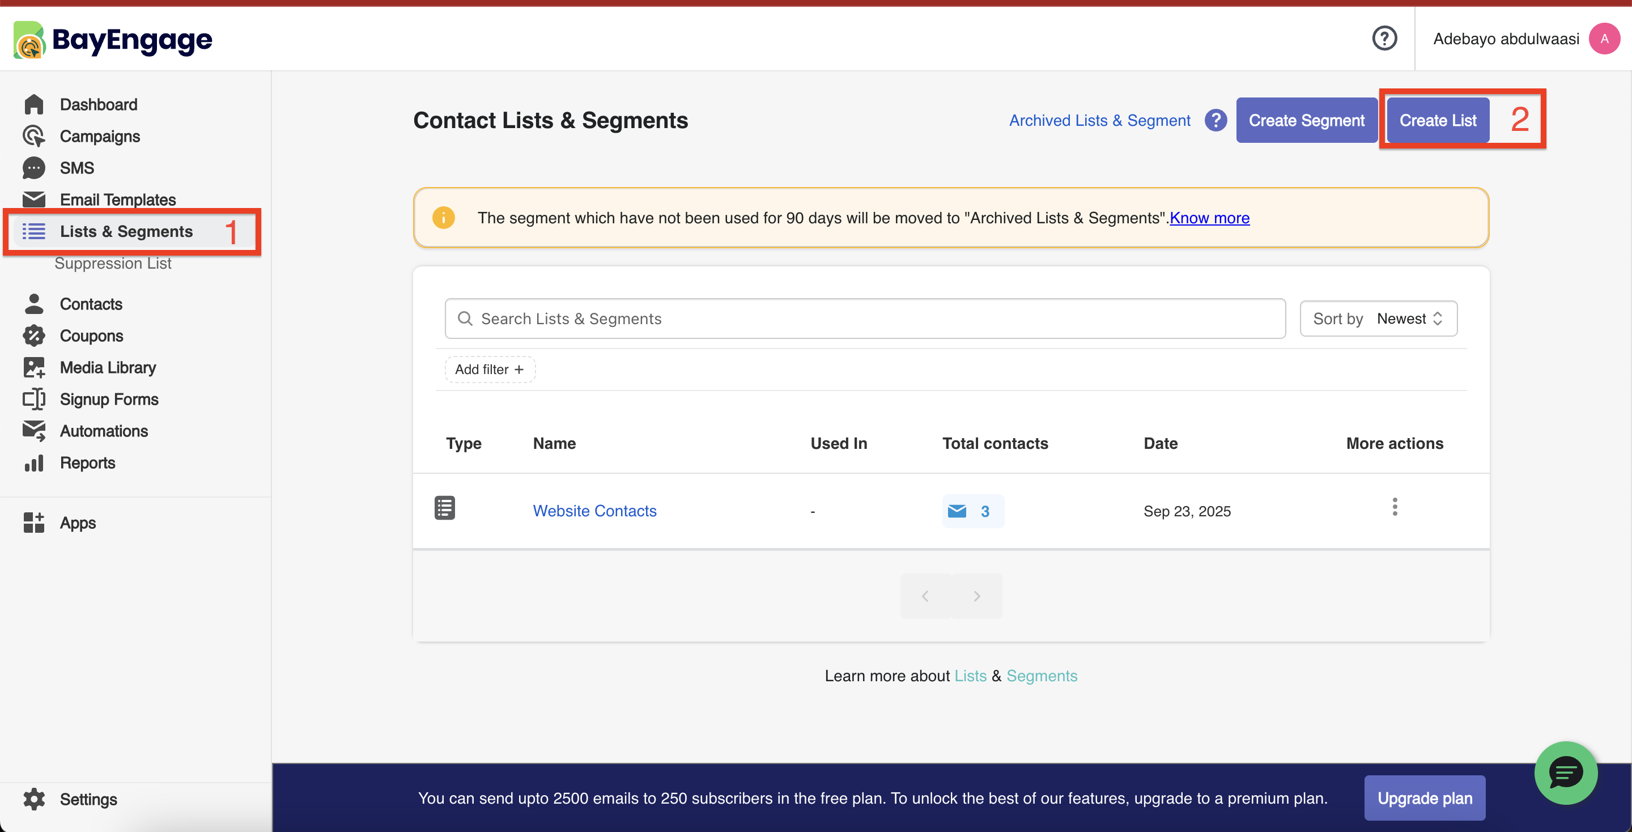Click the Settings gear icon

[x=33, y=799]
